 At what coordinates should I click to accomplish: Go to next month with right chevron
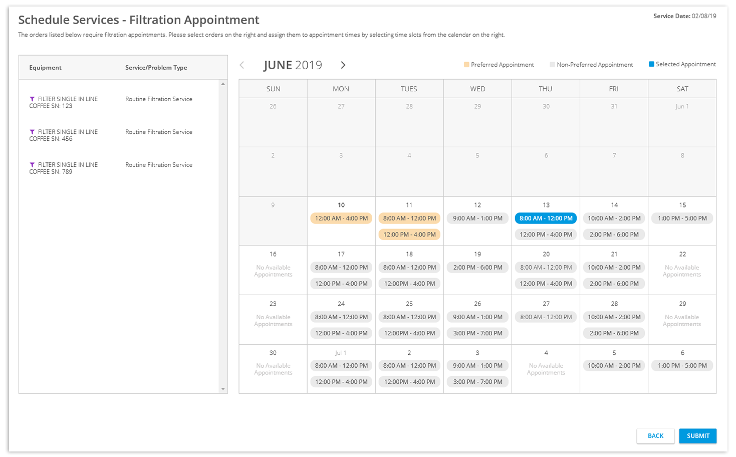coord(343,65)
